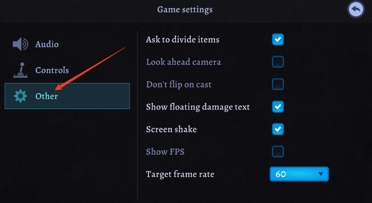Disable Show floating damage text
Image resolution: width=372 pixels, height=203 pixels.
click(x=278, y=107)
